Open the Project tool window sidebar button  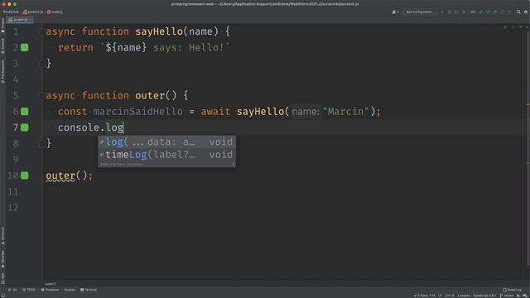pyautogui.click(x=2, y=26)
